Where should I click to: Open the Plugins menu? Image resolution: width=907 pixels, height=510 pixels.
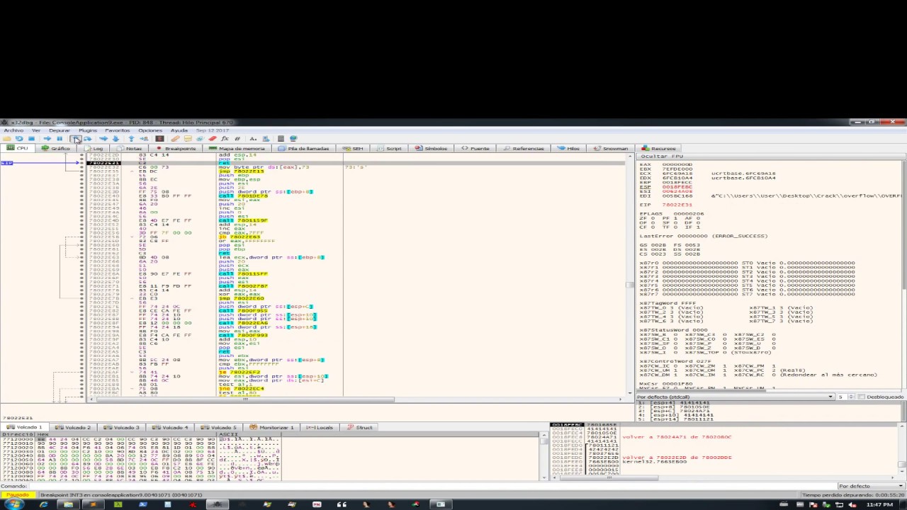click(x=87, y=130)
